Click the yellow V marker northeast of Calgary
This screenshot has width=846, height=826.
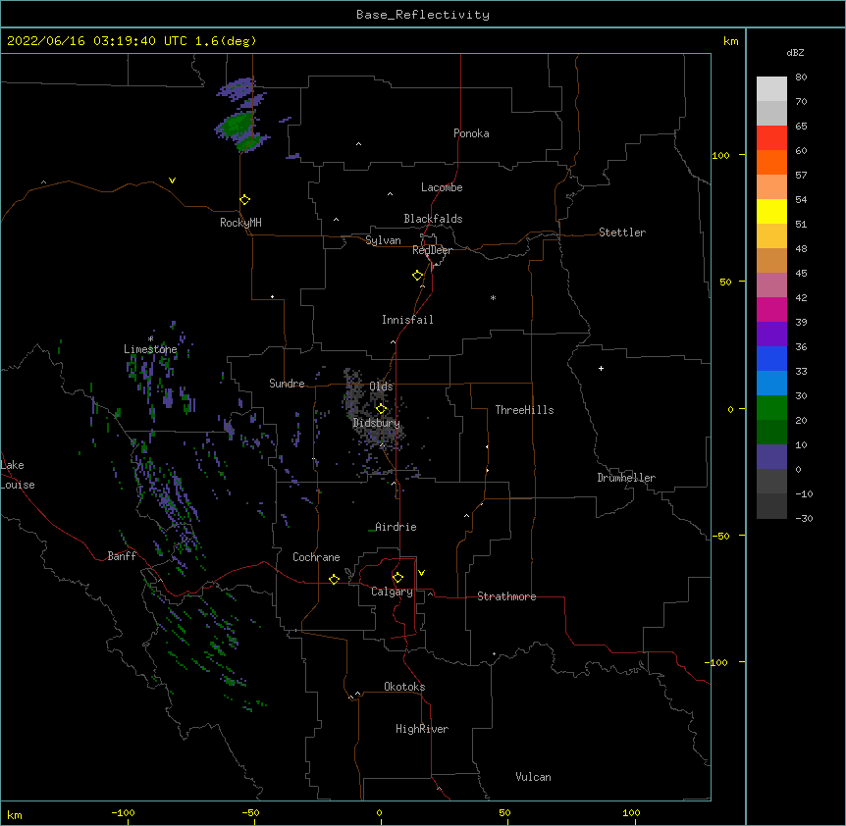tap(421, 573)
